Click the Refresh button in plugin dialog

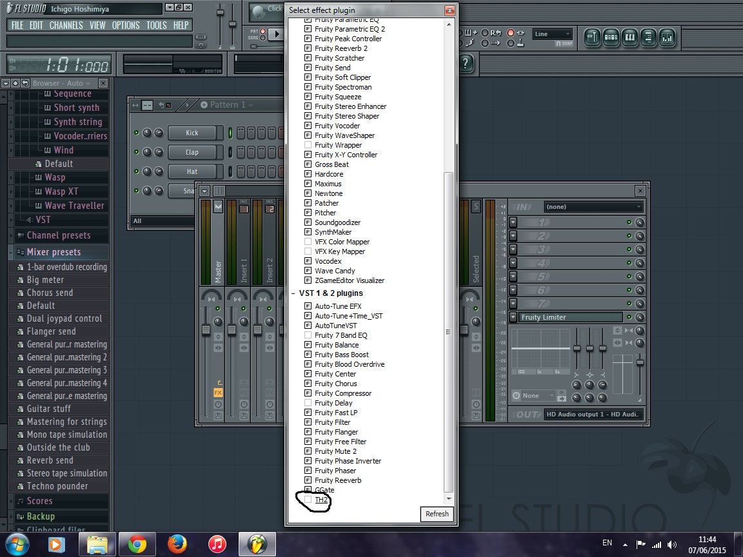coord(437,514)
